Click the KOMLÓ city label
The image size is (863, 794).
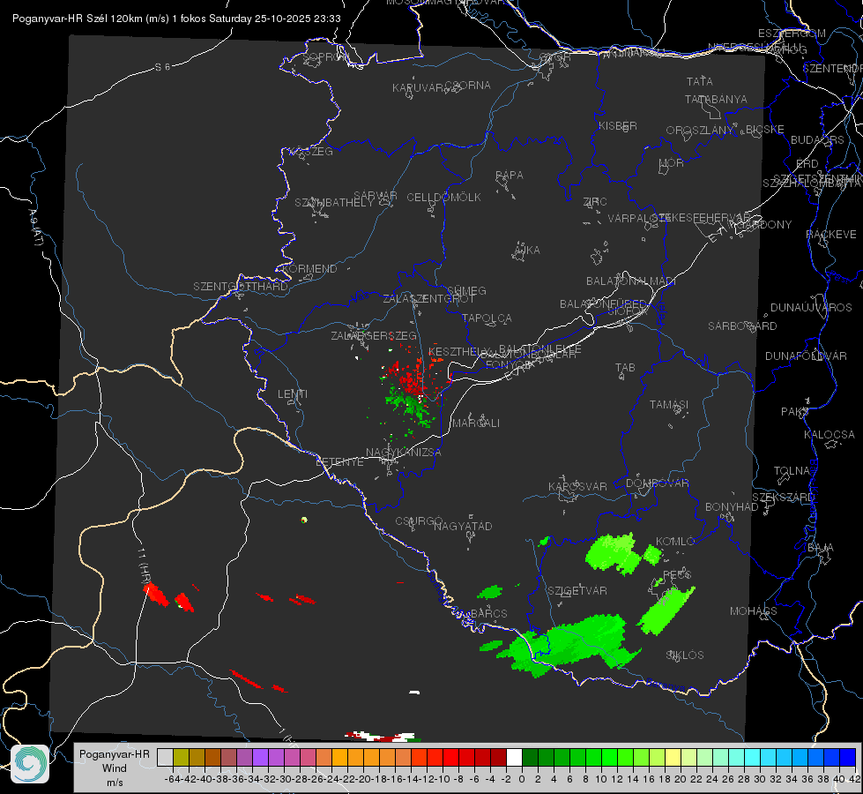pyautogui.click(x=675, y=542)
